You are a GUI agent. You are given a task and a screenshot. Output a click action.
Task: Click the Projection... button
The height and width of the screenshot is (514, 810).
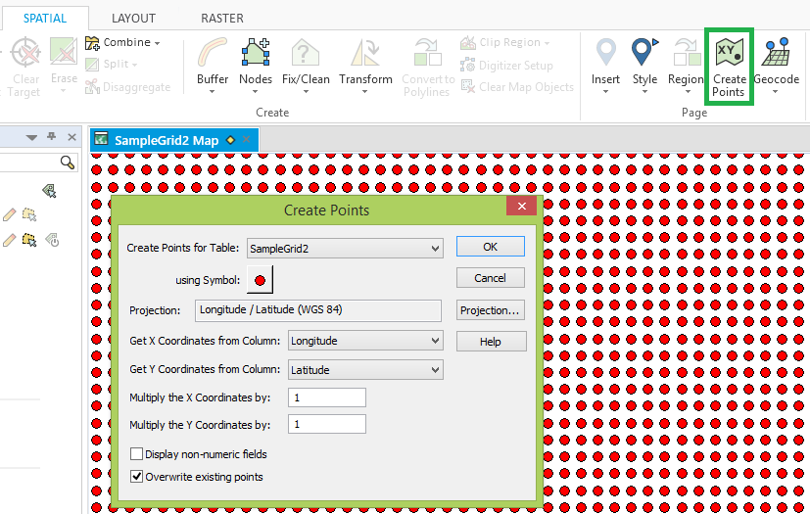(x=490, y=310)
